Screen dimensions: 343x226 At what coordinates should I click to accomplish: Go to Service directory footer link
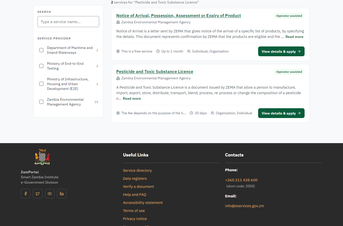(137, 171)
